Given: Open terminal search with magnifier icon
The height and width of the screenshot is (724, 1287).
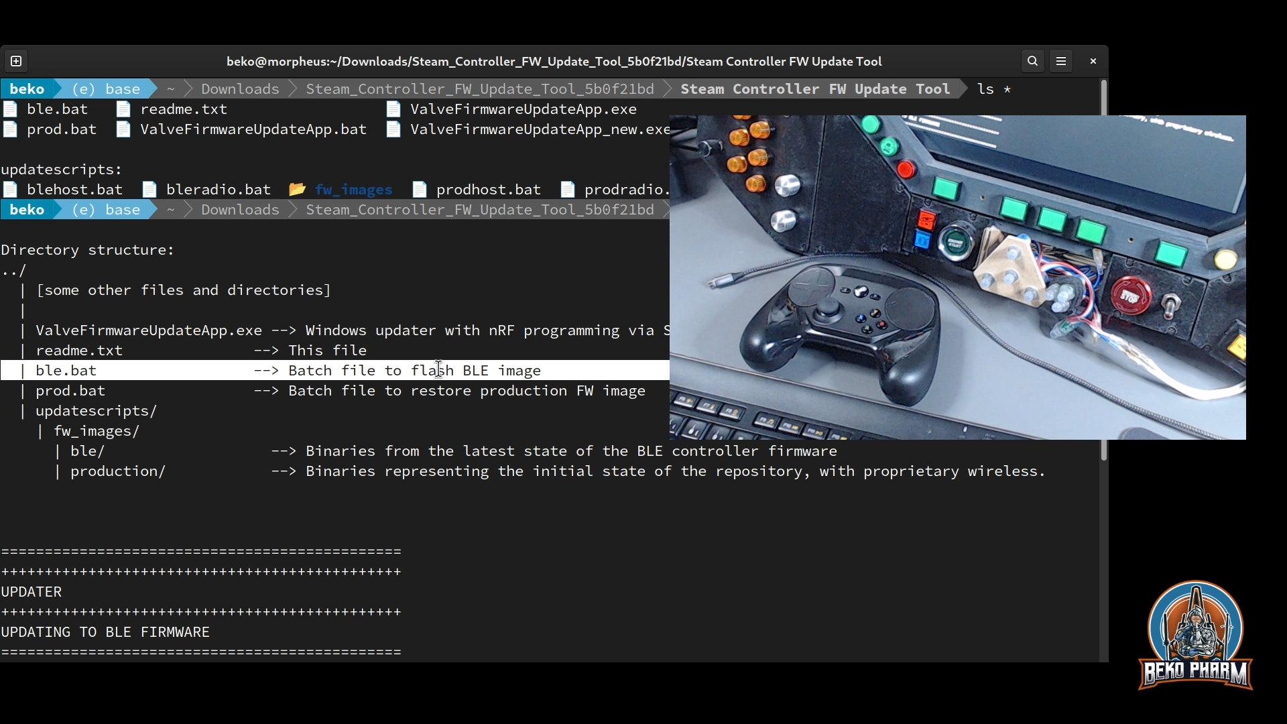Looking at the screenshot, I should click(1032, 61).
